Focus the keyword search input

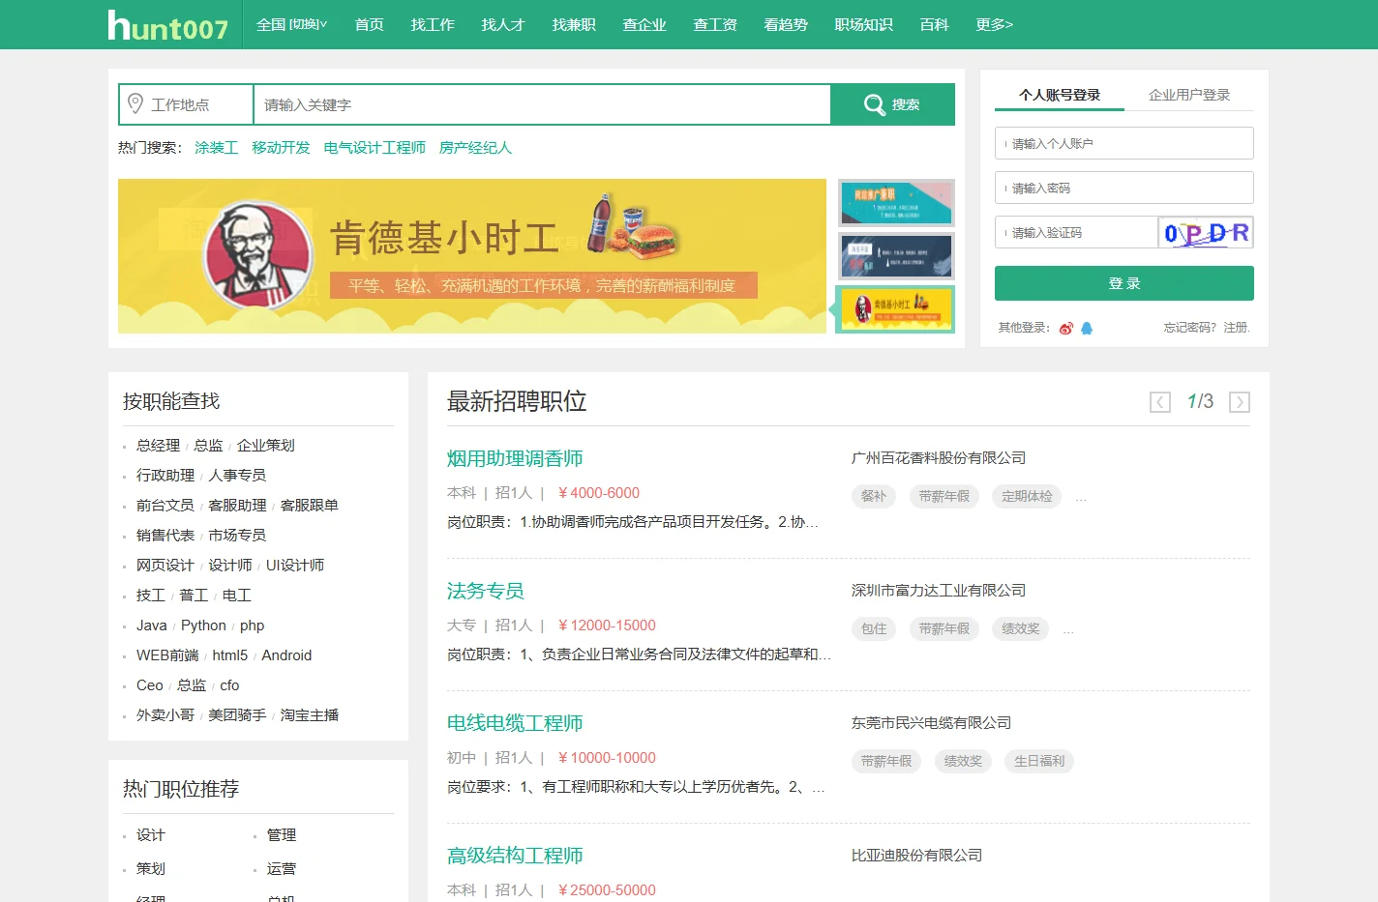tap(542, 104)
